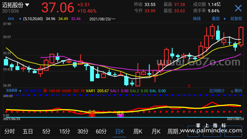Open the MA indicator dropdown arrow
The image size is (247, 139).
coord(20,19)
